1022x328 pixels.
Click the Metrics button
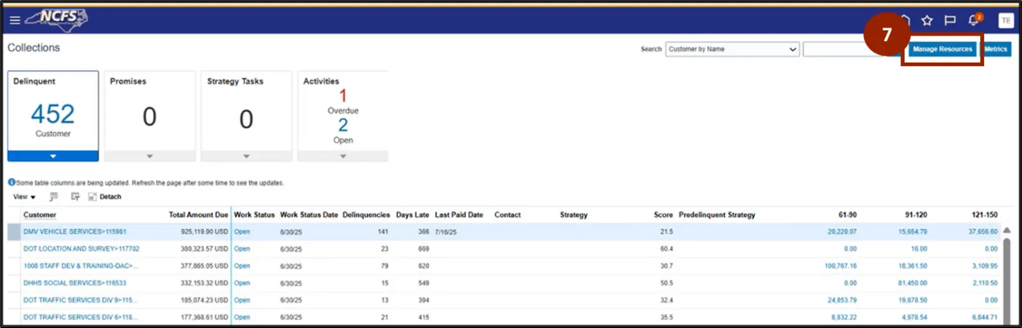click(x=996, y=49)
